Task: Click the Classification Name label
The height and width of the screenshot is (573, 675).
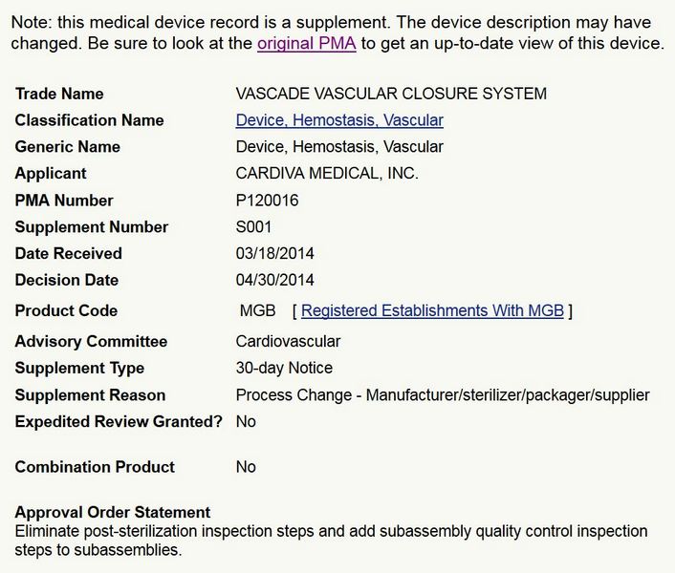Action: point(89,120)
